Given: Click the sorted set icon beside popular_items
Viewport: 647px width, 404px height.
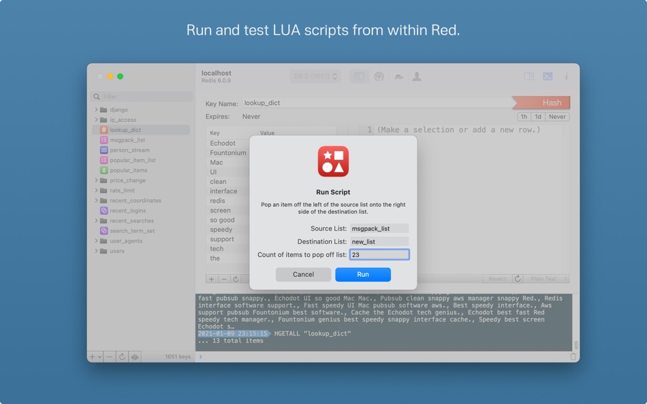Looking at the screenshot, I should (x=104, y=170).
